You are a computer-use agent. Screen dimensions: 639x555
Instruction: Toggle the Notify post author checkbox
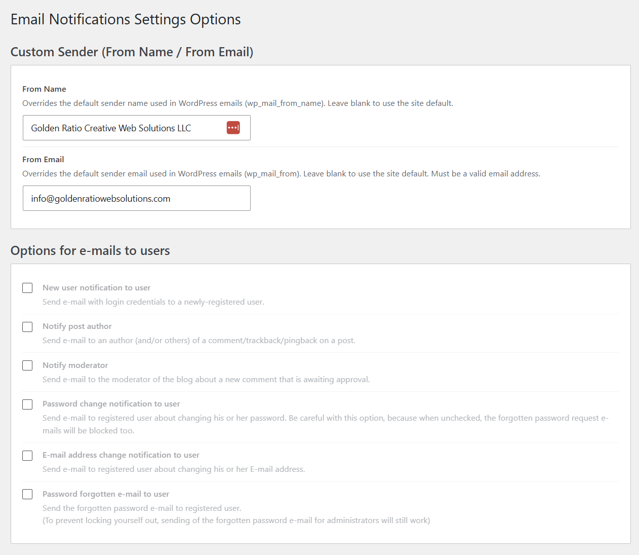[27, 327]
